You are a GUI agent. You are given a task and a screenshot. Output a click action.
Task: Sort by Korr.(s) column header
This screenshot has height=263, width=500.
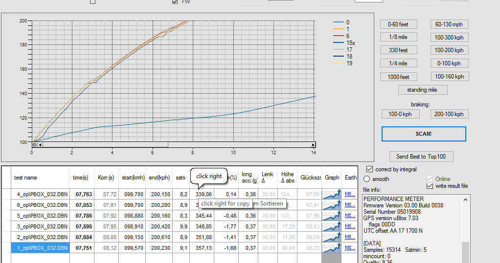[x=106, y=178]
